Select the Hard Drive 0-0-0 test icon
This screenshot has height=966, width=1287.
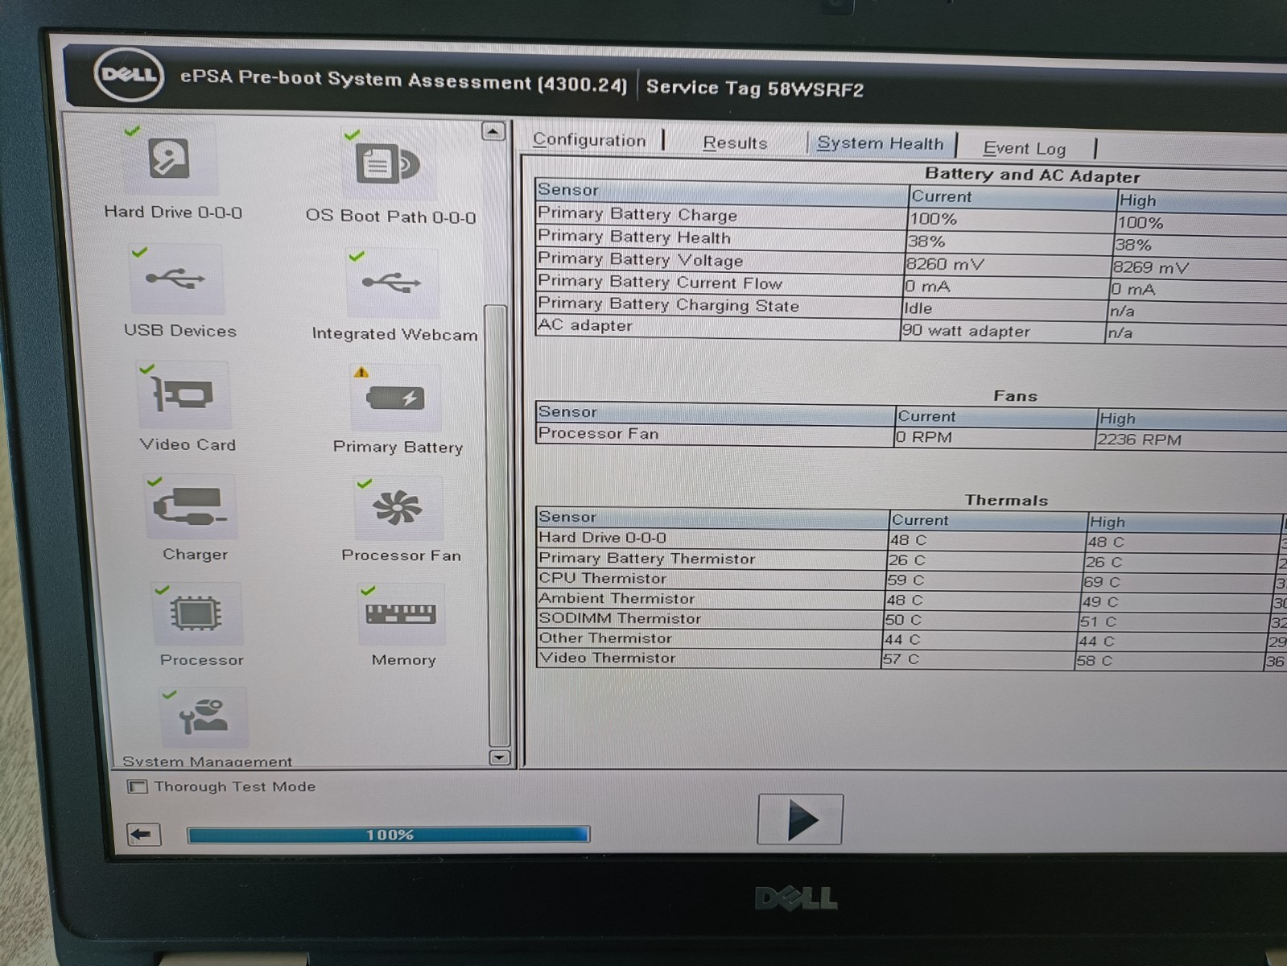(170, 159)
